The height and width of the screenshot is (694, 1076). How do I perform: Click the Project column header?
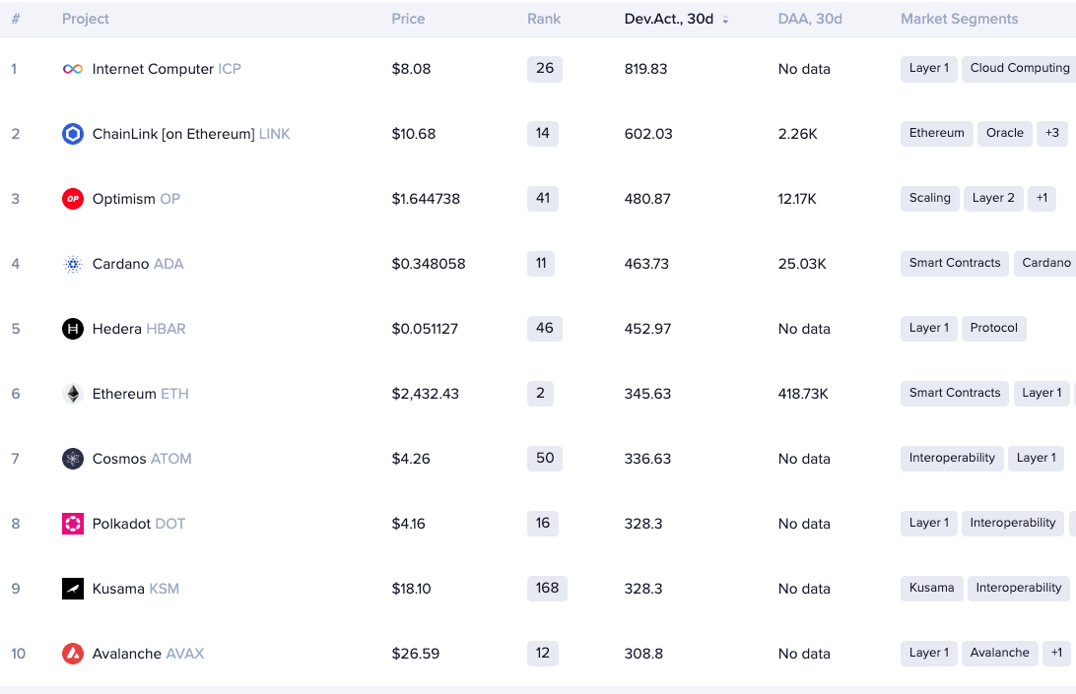coord(85,20)
